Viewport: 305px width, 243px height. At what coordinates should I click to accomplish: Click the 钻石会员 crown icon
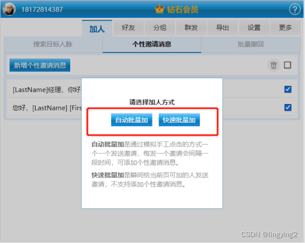pyautogui.click(x=160, y=9)
